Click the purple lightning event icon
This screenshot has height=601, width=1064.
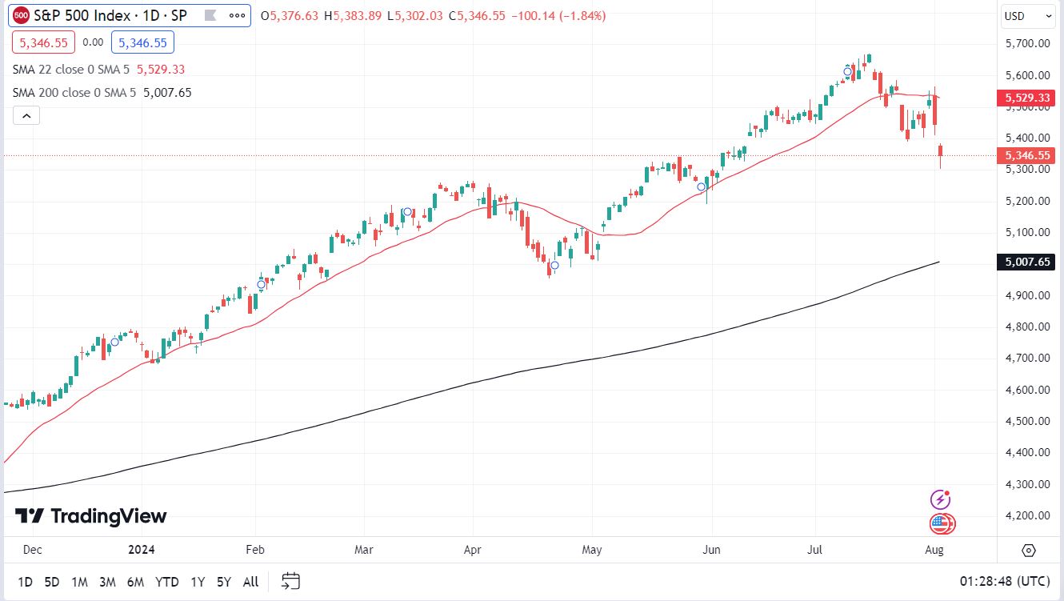click(x=942, y=500)
